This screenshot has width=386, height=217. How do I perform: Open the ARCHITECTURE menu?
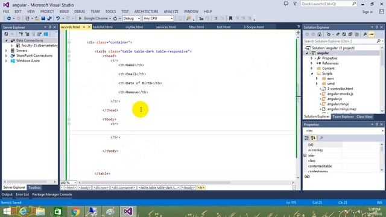[x=146, y=11]
